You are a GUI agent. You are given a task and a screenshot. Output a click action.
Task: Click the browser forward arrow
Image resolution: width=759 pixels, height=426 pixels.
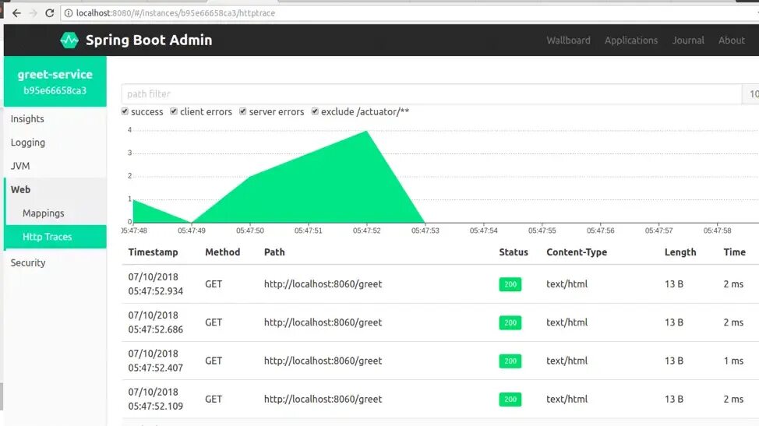click(33, 13)
